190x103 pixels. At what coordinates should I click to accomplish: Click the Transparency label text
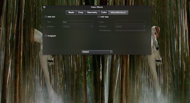pyautogui.click(x=105, y=30)
